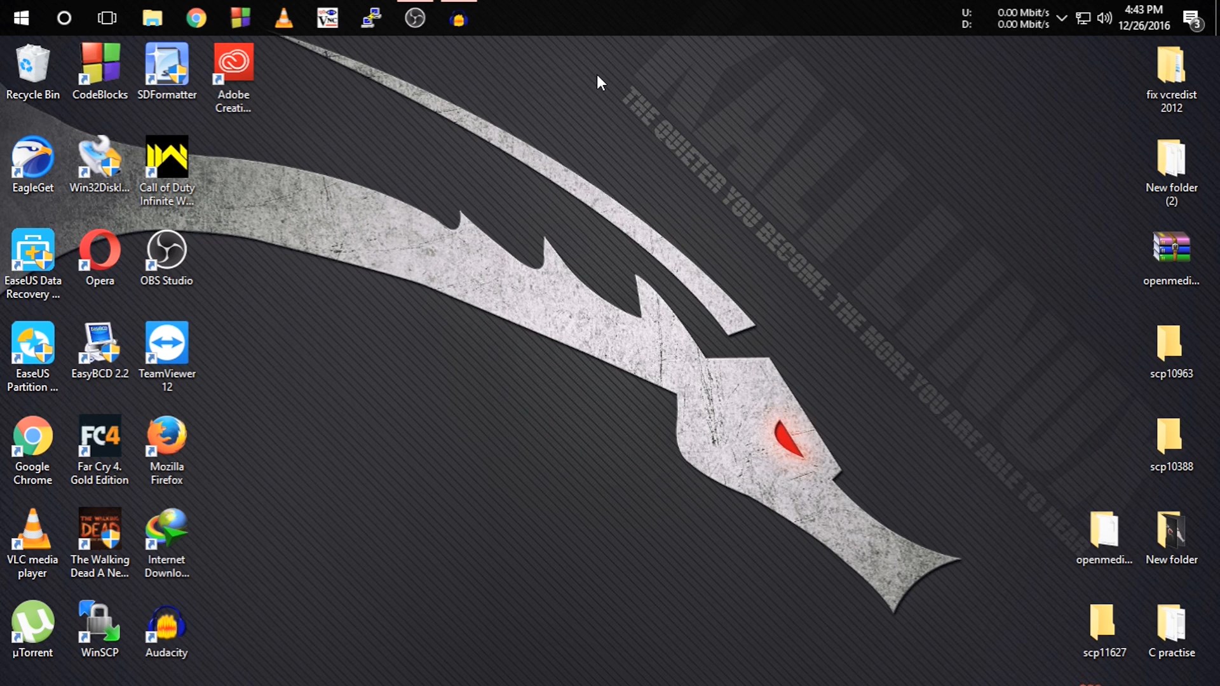The width and height of the screenshot is (1220, 686).
Task: Expand the hidden system tray icons
Action: pyautogui.click(x=1062, y=18)
